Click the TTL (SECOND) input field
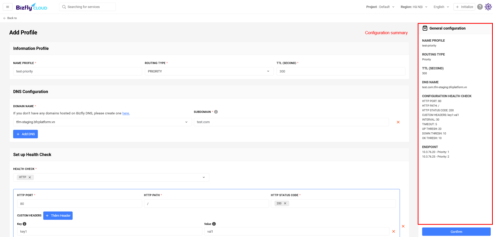This screenshot has width=493, height=237. coord(341,71)
